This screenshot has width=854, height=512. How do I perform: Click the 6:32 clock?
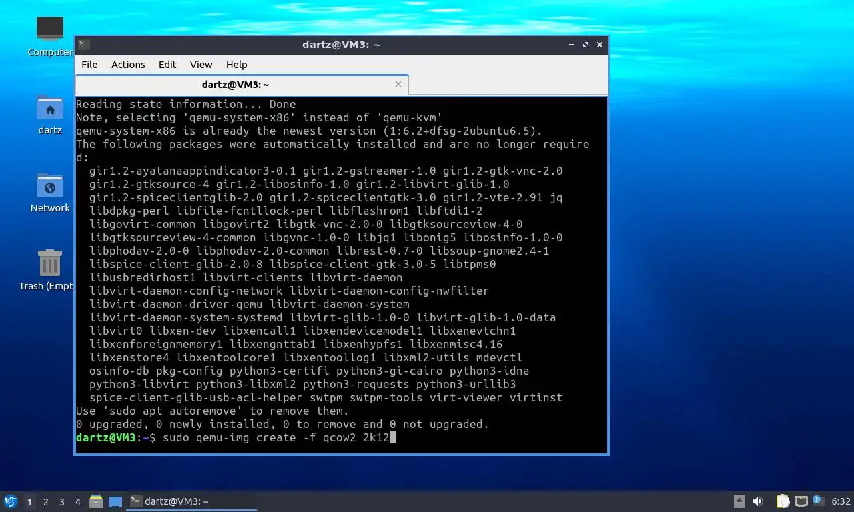[x=841, y=501]
